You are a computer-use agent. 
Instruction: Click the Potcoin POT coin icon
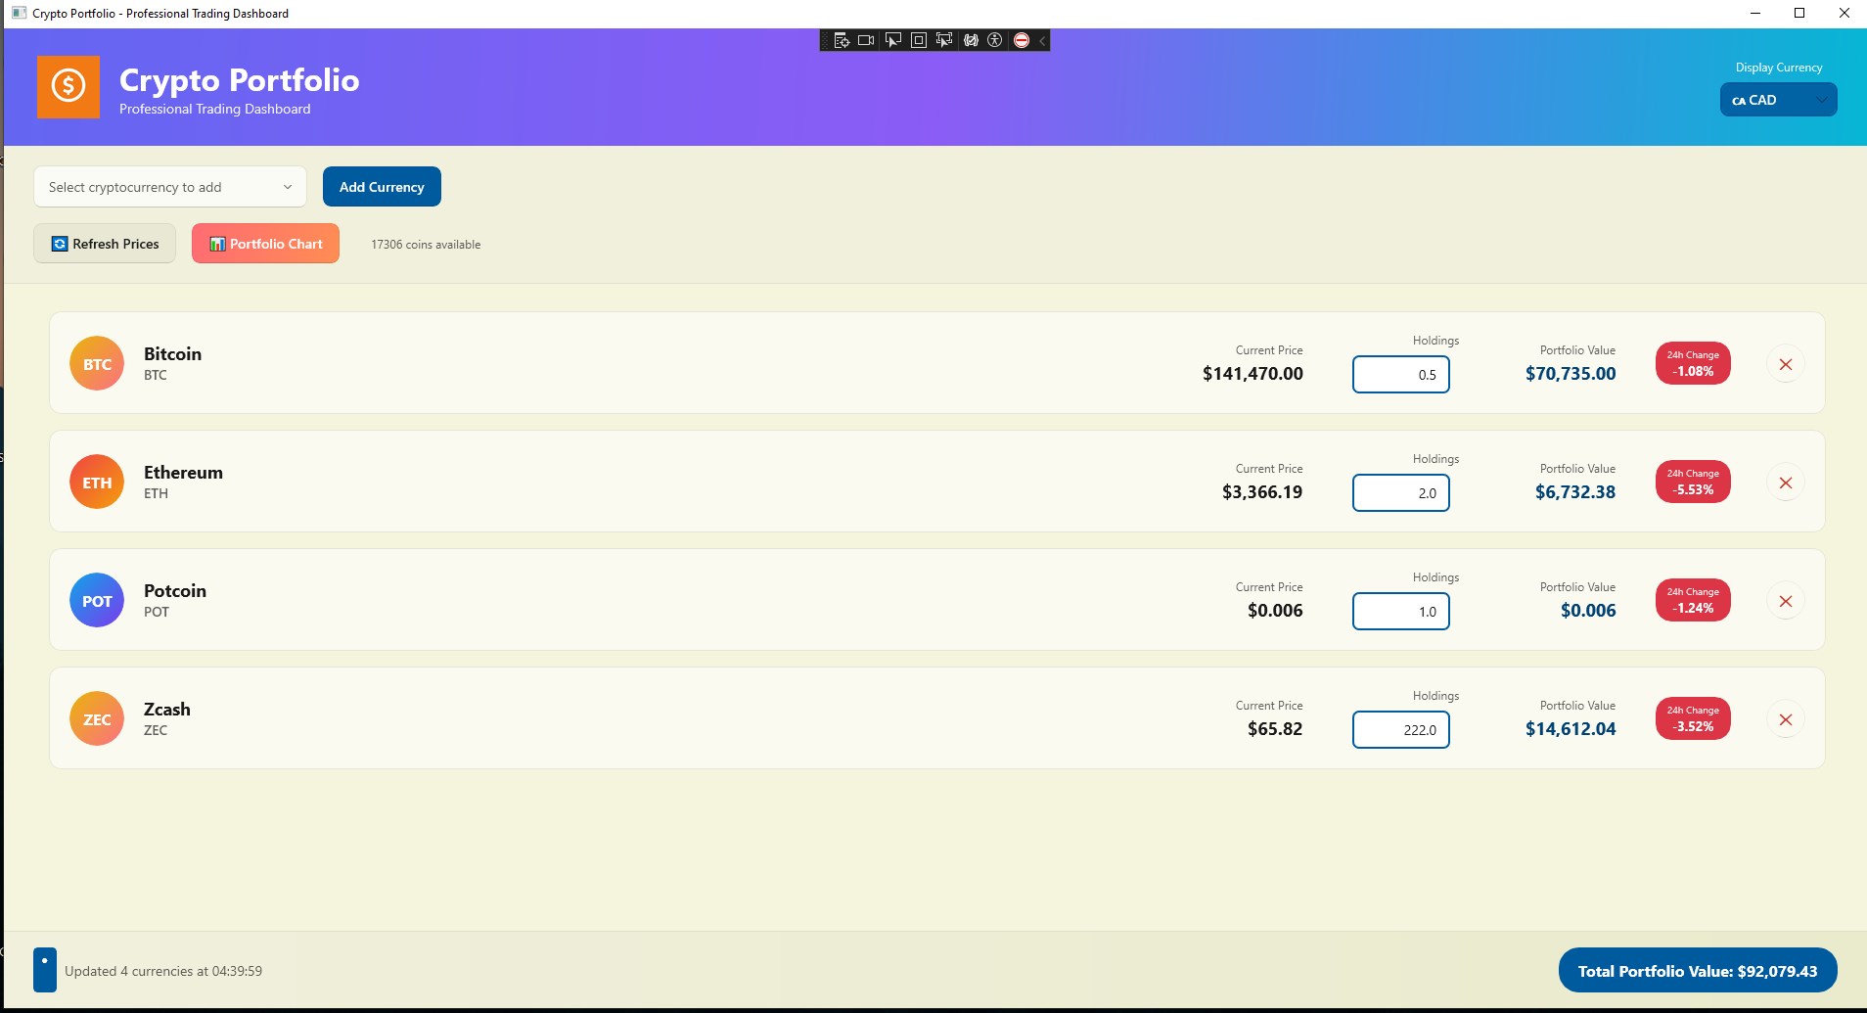click(97, 600)
